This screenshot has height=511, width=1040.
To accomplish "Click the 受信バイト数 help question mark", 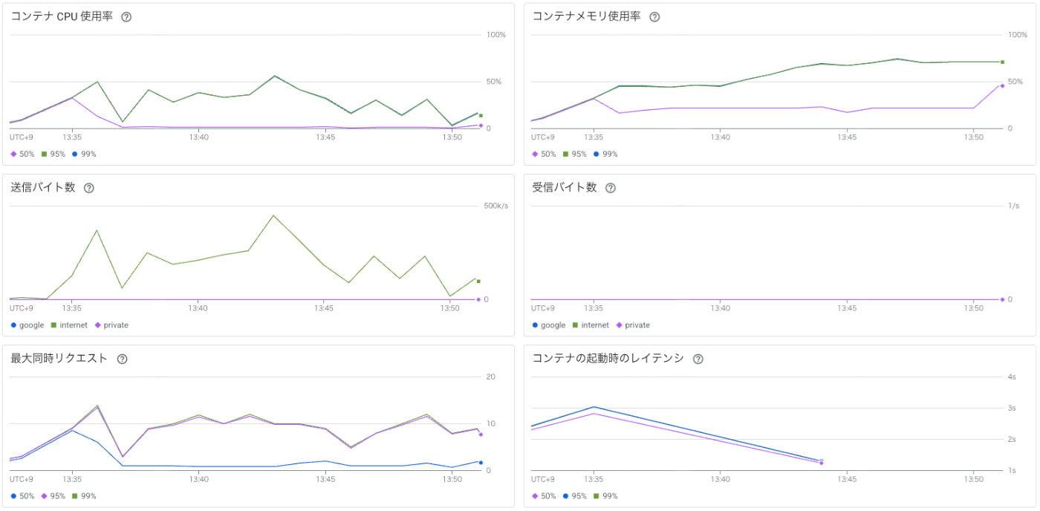I will coord(611,188).
